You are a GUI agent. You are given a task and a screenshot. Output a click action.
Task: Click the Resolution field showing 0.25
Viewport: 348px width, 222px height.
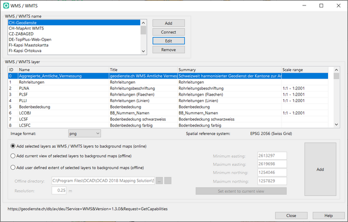coord(59,191)
